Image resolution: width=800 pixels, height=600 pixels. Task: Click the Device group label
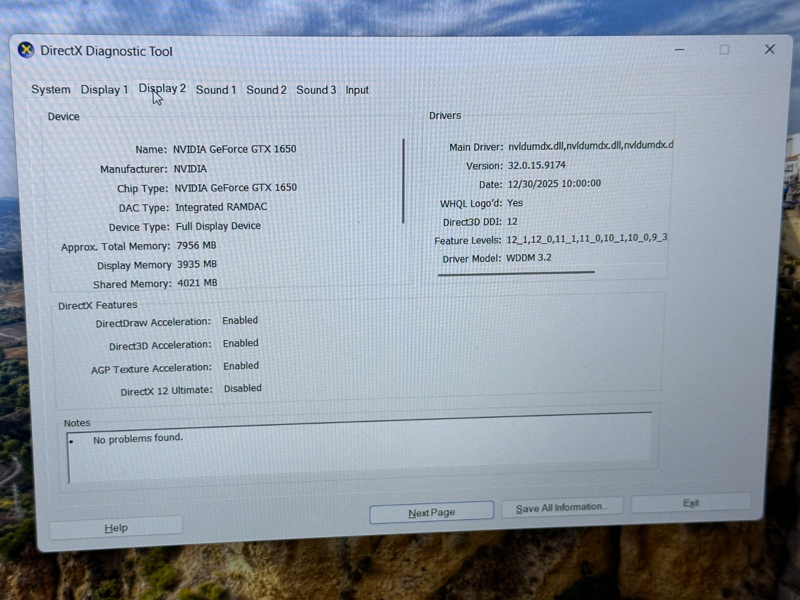coord(63,116)
